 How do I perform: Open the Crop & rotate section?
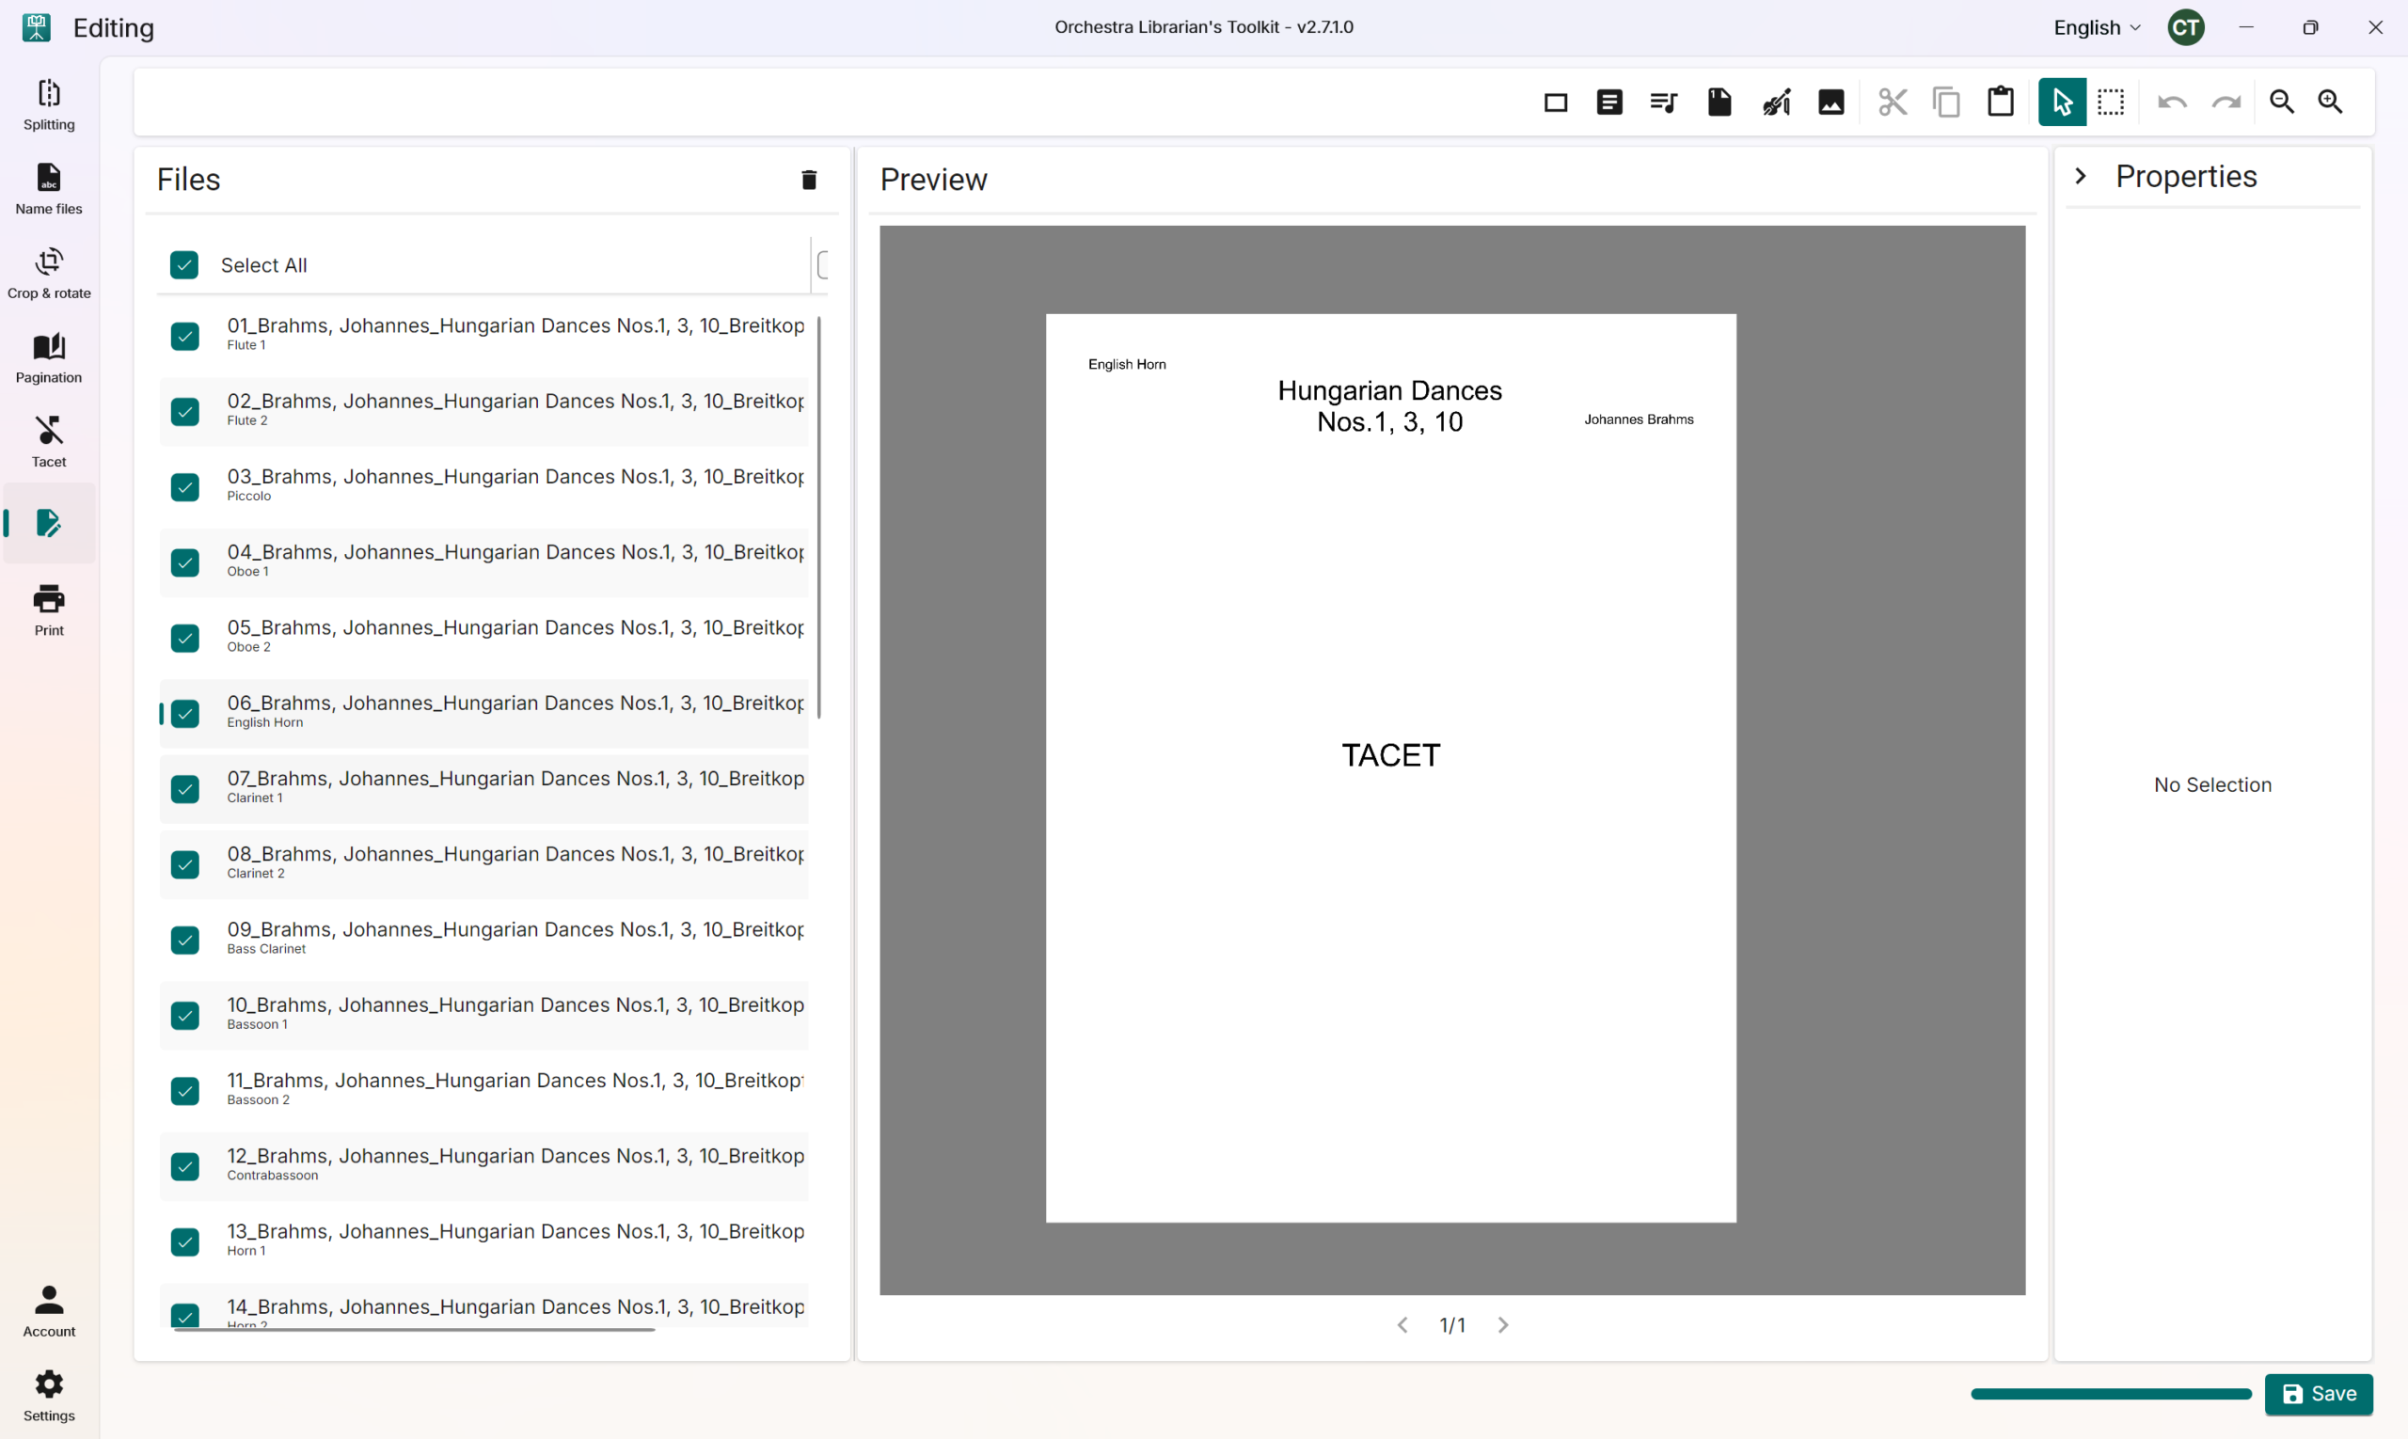coord(49,274)
